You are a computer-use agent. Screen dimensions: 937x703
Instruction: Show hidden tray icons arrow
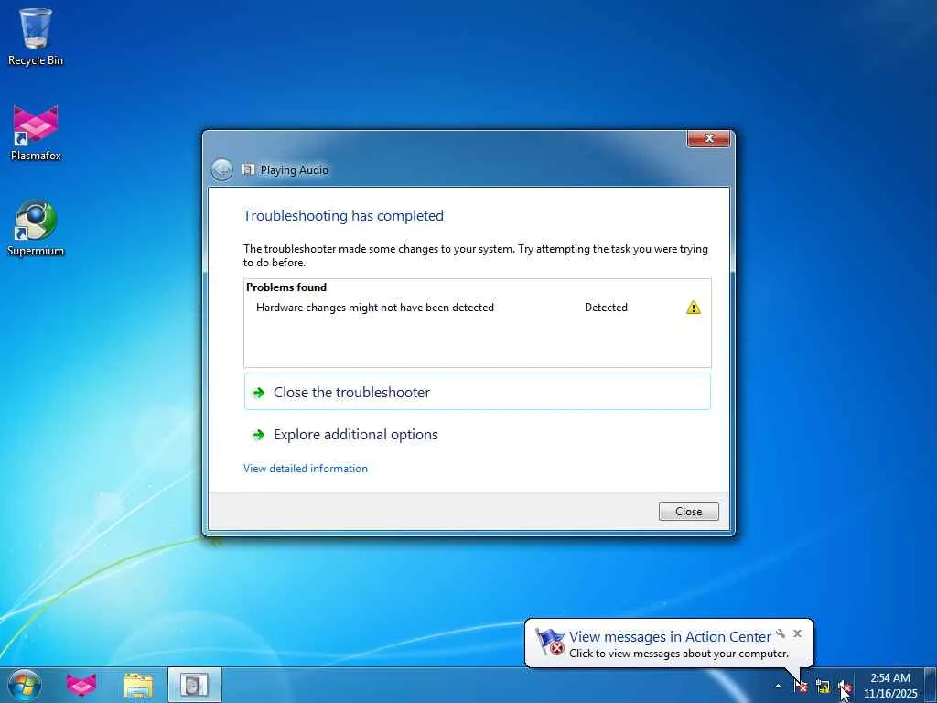click(778, 686)
